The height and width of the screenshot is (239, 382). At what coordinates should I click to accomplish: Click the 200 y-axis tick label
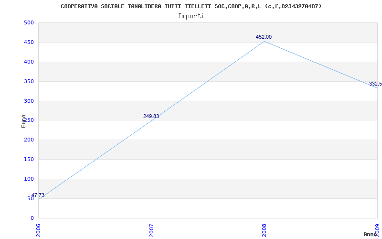(x=29, y=140)
